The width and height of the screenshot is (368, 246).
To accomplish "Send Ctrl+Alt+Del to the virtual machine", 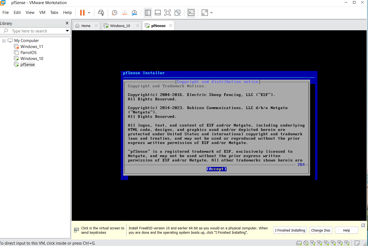I will [101, 13].
